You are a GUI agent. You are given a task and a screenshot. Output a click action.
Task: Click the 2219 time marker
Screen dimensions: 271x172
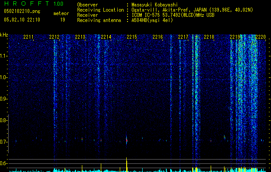coord(235,37)
